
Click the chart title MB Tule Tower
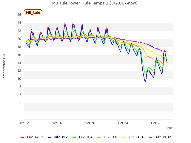click(x=95, y=3)
